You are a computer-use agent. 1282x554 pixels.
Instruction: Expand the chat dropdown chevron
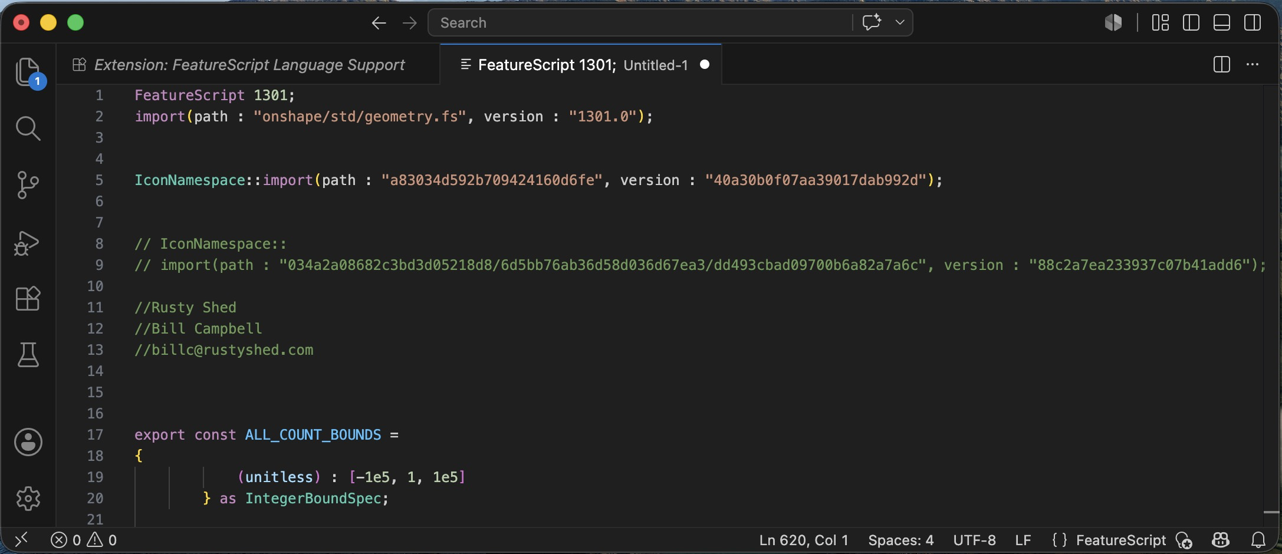(900, 22)
